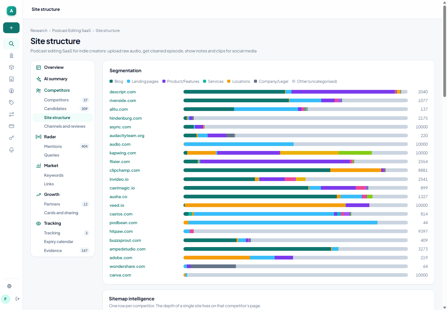
Task: Click the Product/Features legend swatch
Action: pos(164,81)
